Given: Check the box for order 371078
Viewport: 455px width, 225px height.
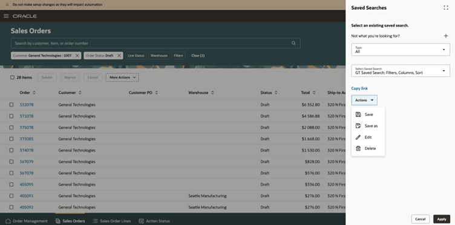Looking at the screenshot, I should tap(11, 116).
